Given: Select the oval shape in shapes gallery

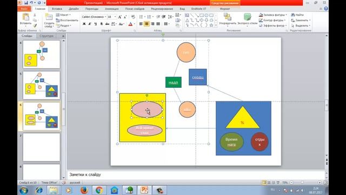Looking at the screenshot, I should [x=207, y=15].
